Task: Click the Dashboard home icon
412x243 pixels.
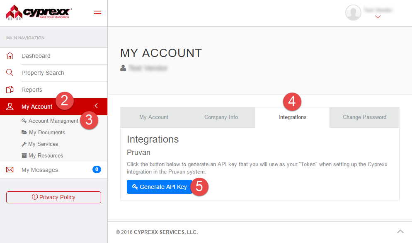Action: [x=10, y=56]
